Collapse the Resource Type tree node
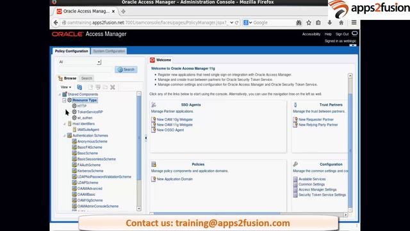 64,100
